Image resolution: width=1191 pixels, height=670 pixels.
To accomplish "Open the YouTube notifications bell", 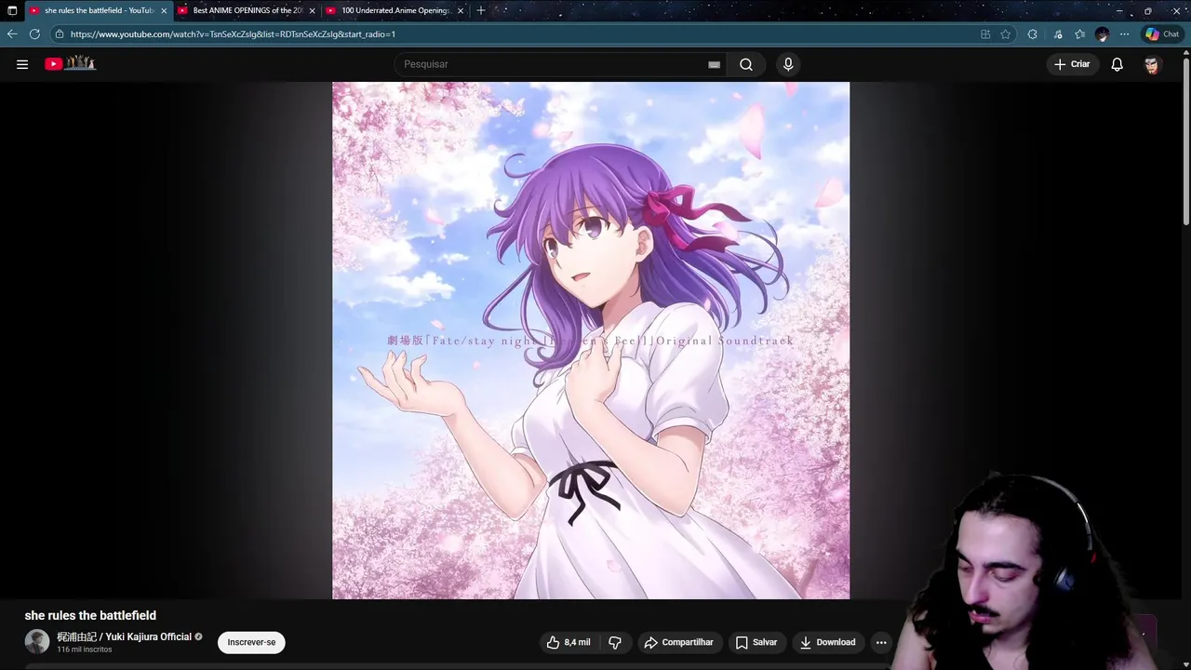I will click(x=1117, y=64).
